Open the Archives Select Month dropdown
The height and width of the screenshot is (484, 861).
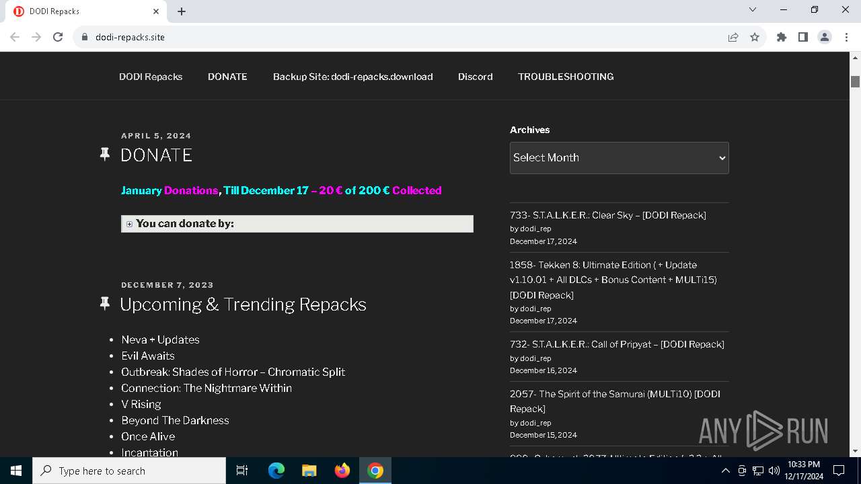point(619,157)
